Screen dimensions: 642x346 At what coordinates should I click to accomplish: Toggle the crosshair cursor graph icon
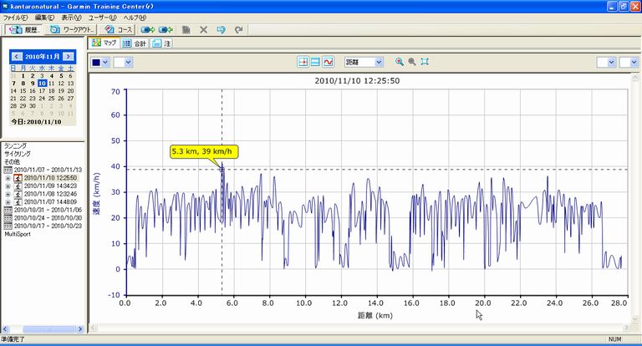point(303,62)
